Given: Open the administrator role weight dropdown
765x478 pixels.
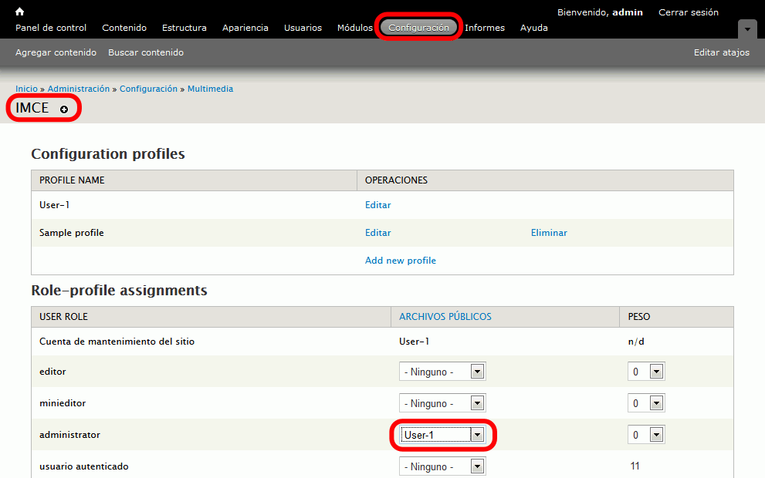Looking at the screenshot, I should (x=646, y=435).
